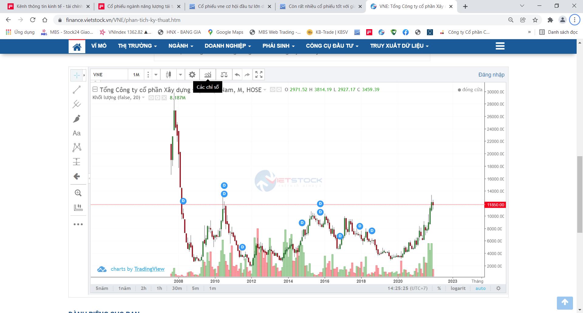Open chart properties gear in toolbar
This screenshot has width=583, height=313.
tap(192, 75)
